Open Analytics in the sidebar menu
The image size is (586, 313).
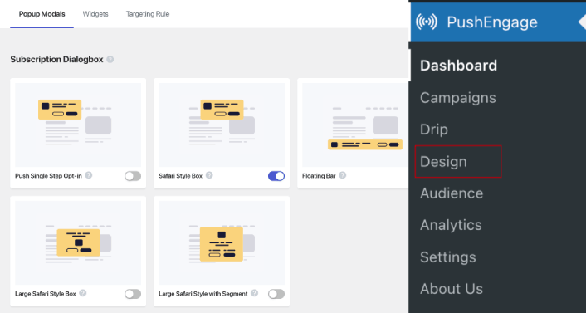[451, 225]
